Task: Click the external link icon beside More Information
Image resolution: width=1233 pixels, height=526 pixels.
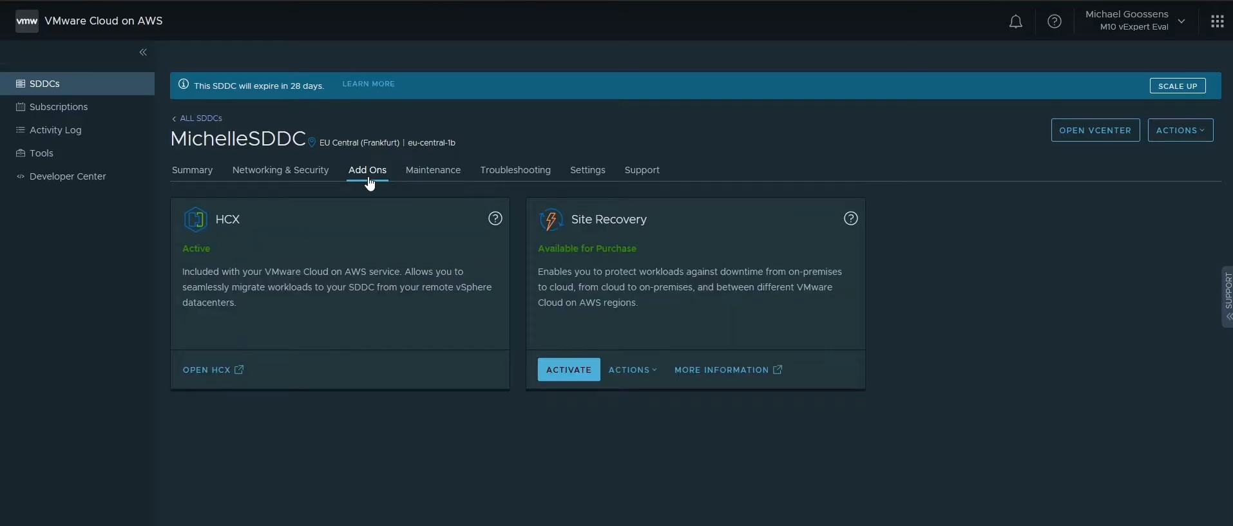Action: click(x=778, y=370)
